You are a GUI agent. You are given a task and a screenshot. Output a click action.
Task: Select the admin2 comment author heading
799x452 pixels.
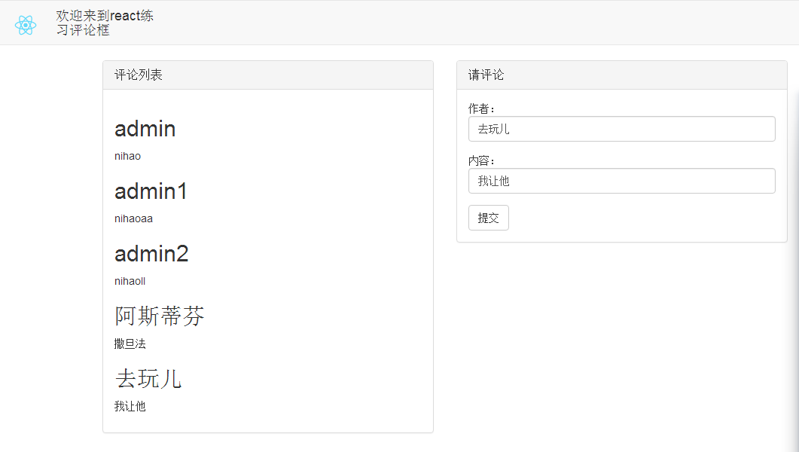click(x=151, y=254)
